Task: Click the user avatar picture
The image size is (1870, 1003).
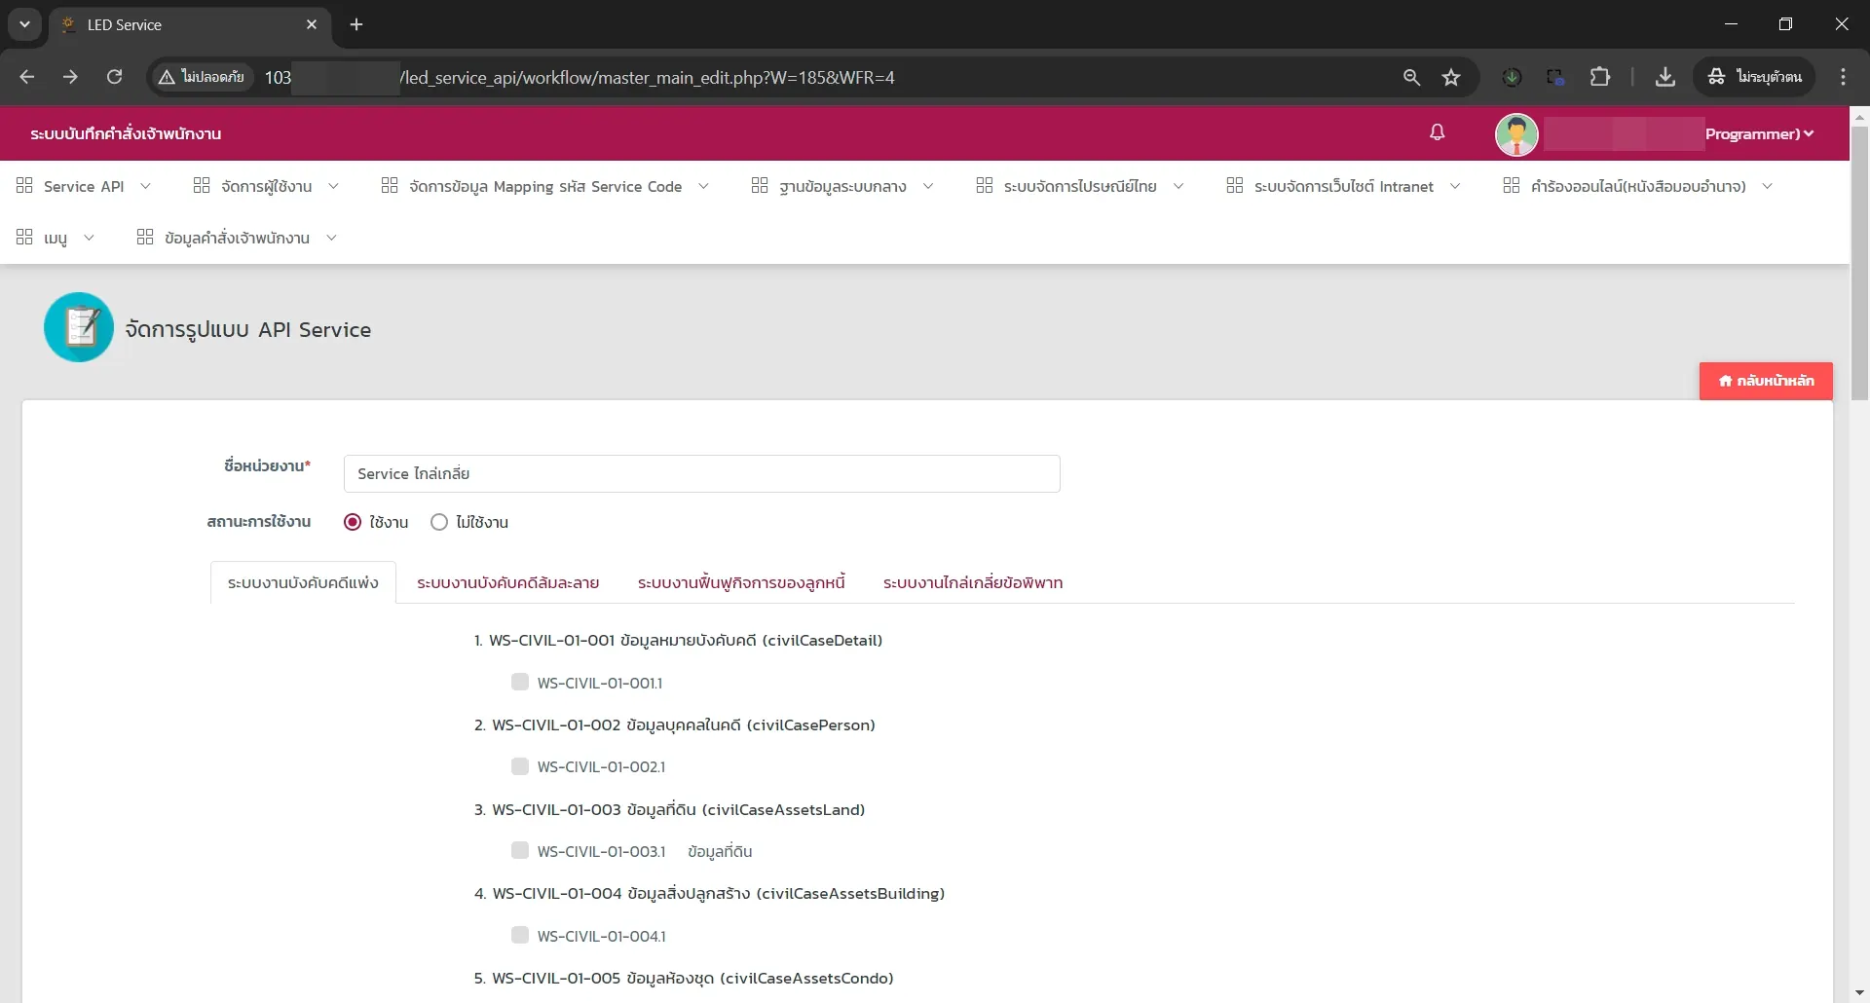Action: tap(1516, 133)
